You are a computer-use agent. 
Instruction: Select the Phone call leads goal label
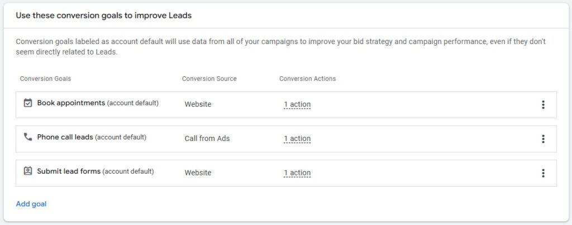point(65,138)
